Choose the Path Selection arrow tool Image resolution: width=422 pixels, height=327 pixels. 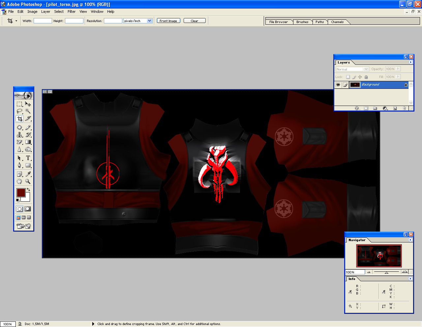tap(19, 158)
